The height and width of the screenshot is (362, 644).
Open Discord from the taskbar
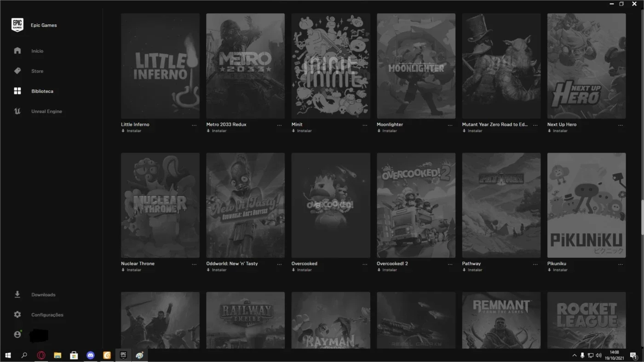point(91,355)
